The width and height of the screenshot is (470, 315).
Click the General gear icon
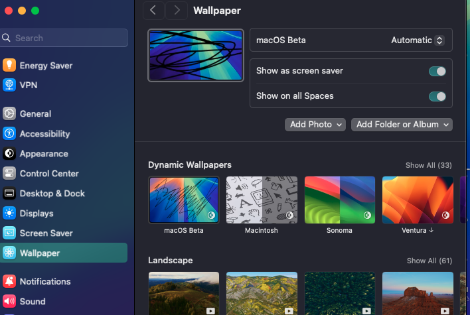point(9,113)
